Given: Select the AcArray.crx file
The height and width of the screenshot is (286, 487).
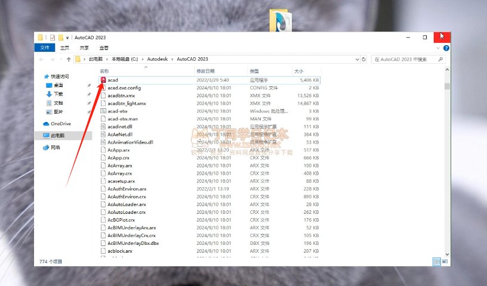Looking at the screenshot, I should point(119,173).
